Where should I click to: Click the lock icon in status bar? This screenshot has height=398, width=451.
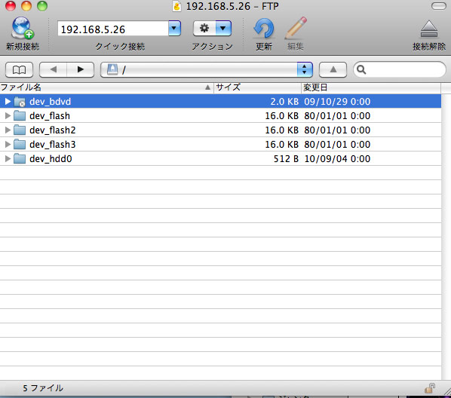430,388
